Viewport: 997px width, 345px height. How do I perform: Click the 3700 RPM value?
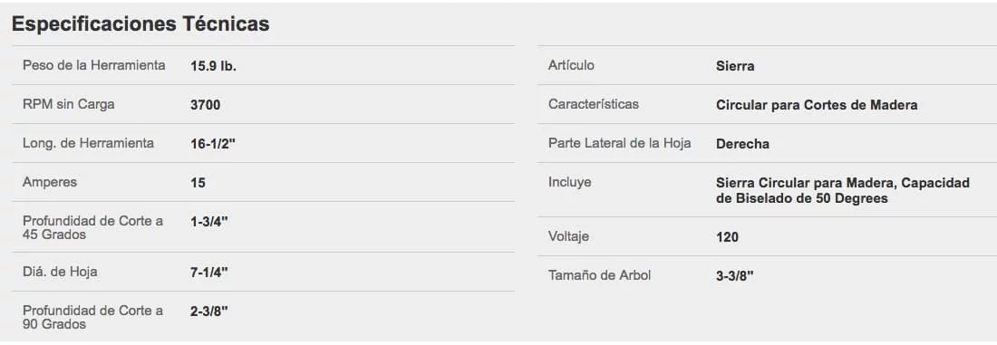point(206,105)
